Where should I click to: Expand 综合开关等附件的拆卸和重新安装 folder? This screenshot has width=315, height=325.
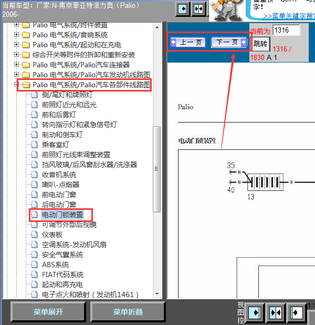16,55
